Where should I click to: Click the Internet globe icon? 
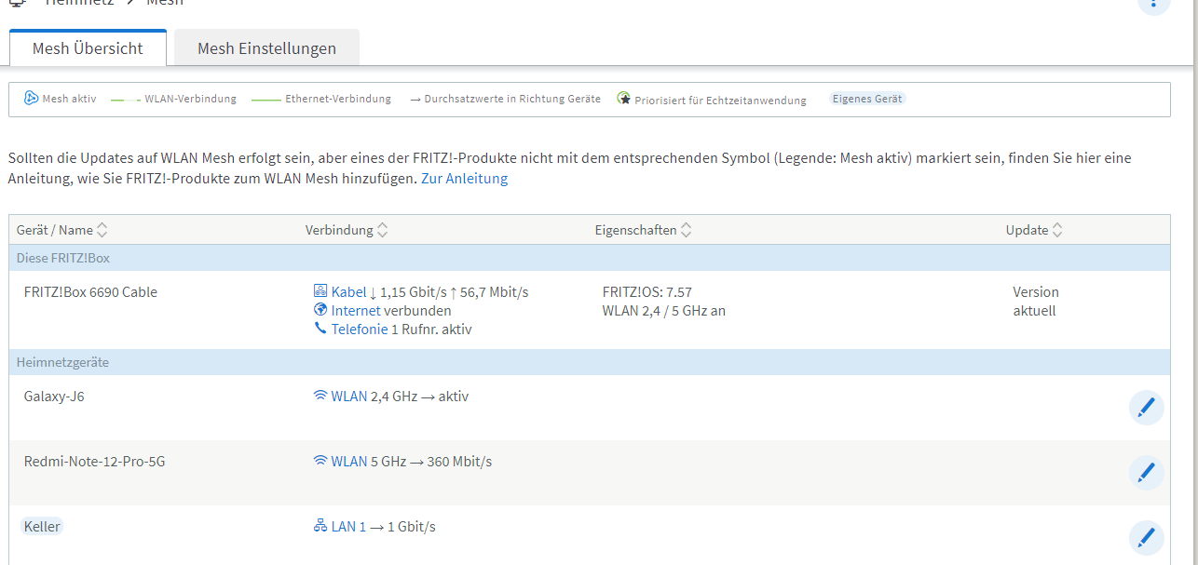(x=320, y=310)
